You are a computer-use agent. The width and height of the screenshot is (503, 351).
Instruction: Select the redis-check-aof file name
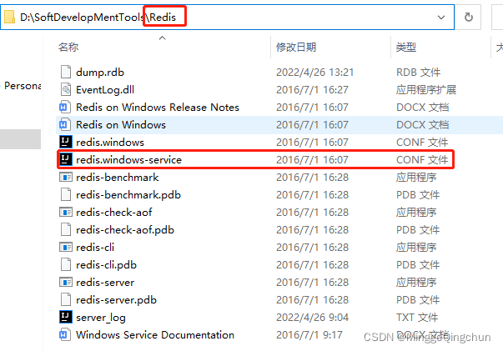pos(114,213)
